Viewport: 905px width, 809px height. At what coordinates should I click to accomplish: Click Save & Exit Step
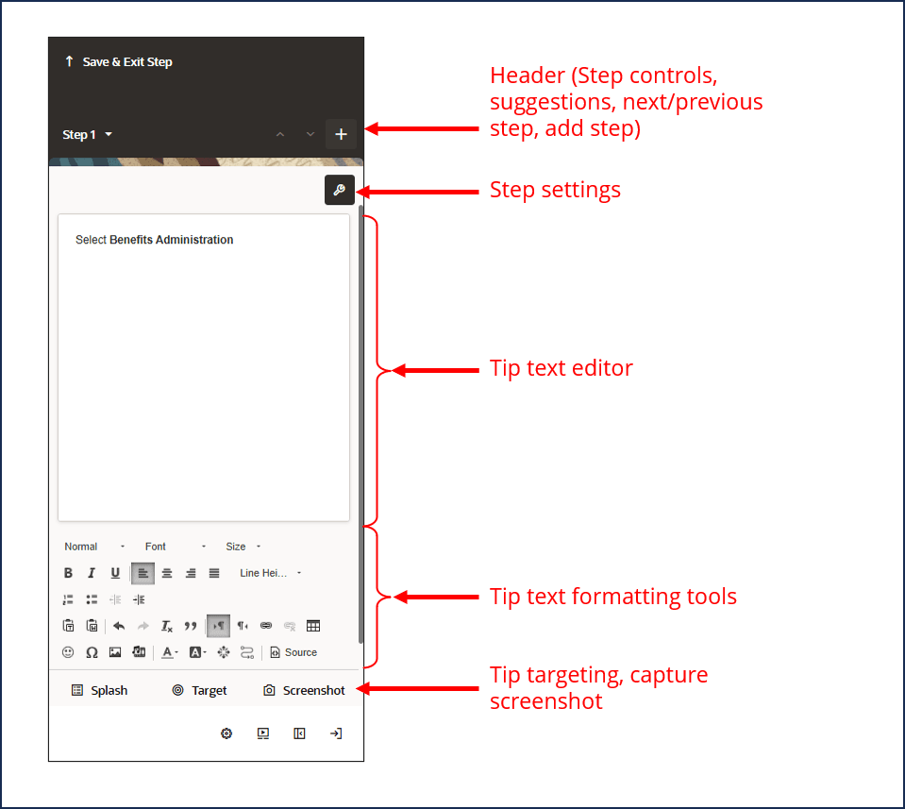point(117,61)
